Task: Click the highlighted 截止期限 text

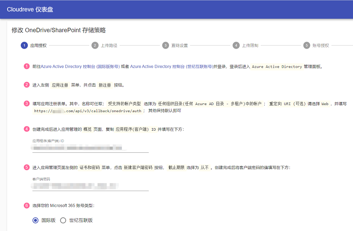Action: (x=176, y=168)
